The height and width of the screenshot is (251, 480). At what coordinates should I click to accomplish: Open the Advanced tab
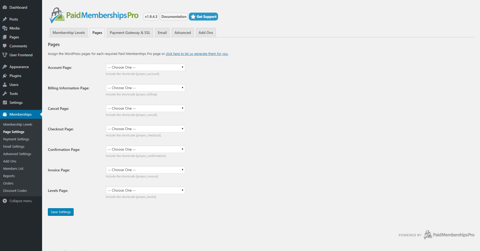coord(183,33)
